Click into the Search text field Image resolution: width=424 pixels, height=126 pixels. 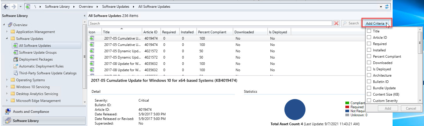[210, 24]
